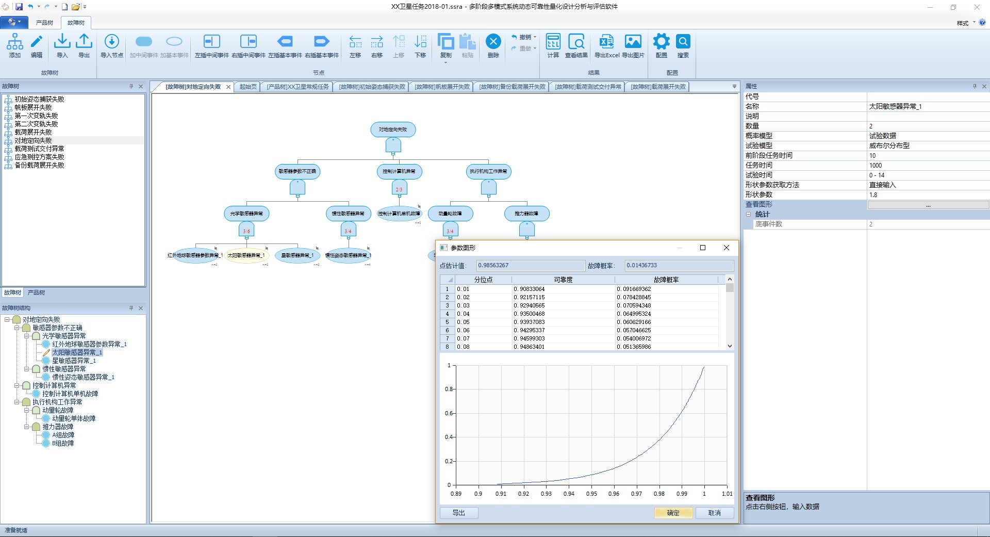Select 右插中间事件 insert icon
990x537 pixels.
(x=249, y=45)
